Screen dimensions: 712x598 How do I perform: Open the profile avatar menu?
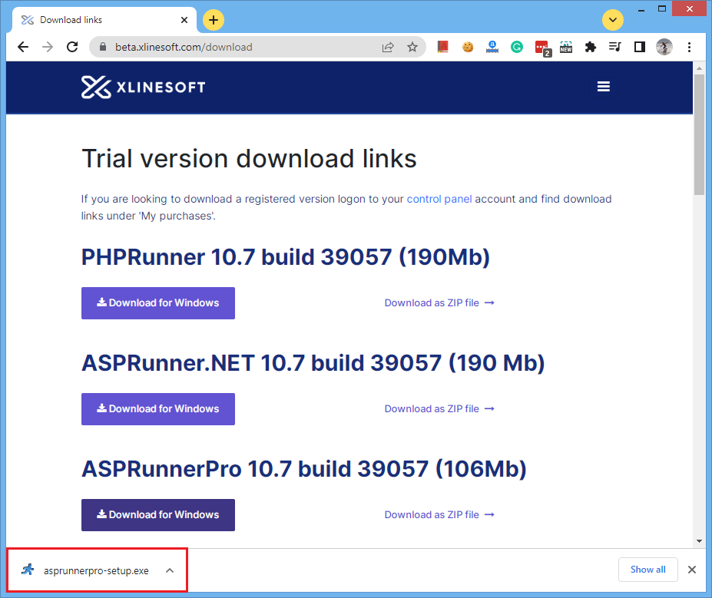pyautogui.click(x=664, y=47)
